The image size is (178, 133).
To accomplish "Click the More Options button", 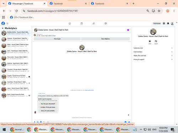I will [105, 39].
